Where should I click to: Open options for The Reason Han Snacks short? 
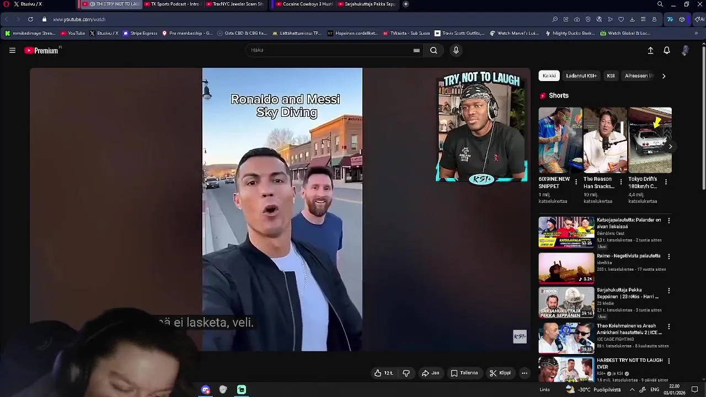pos(621,182)
